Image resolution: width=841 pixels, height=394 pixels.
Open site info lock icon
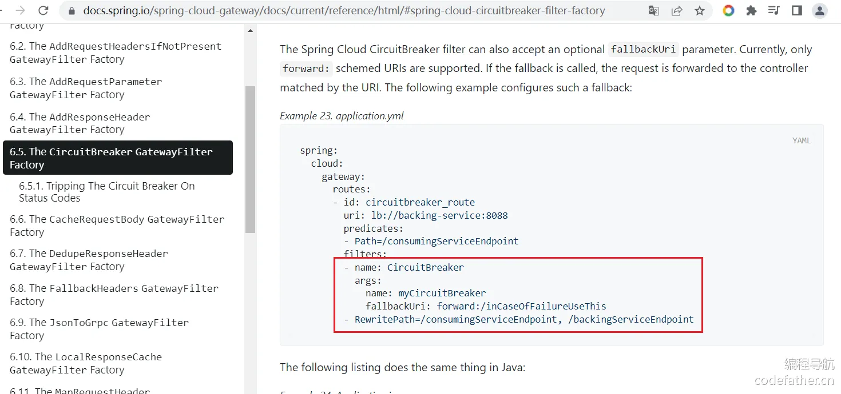click(x=72, y=10)
